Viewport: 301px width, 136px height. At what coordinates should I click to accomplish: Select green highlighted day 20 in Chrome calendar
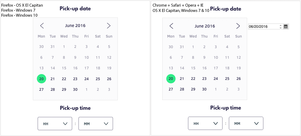click(171, 79)
